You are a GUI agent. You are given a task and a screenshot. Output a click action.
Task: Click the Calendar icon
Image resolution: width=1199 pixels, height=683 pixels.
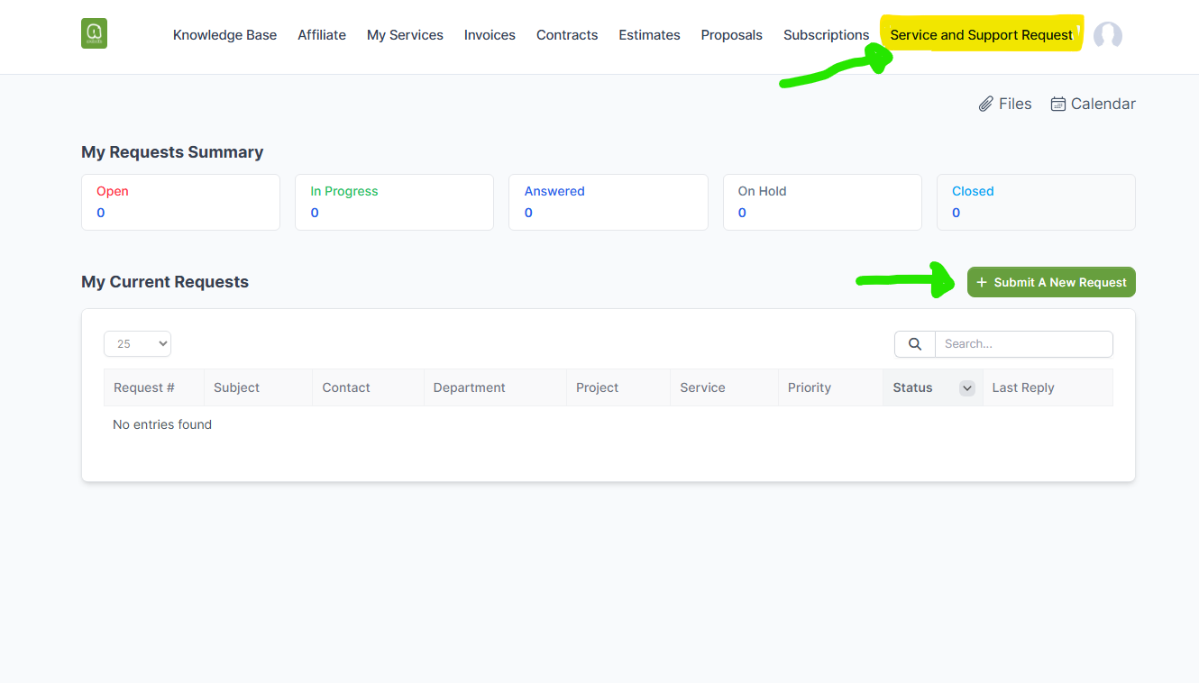click(1058, 105)
